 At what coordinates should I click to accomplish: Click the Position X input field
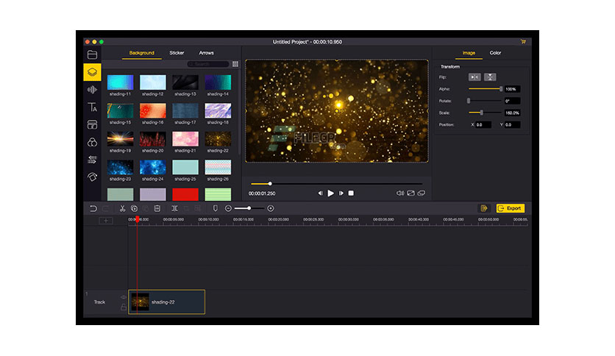point(483,125)
